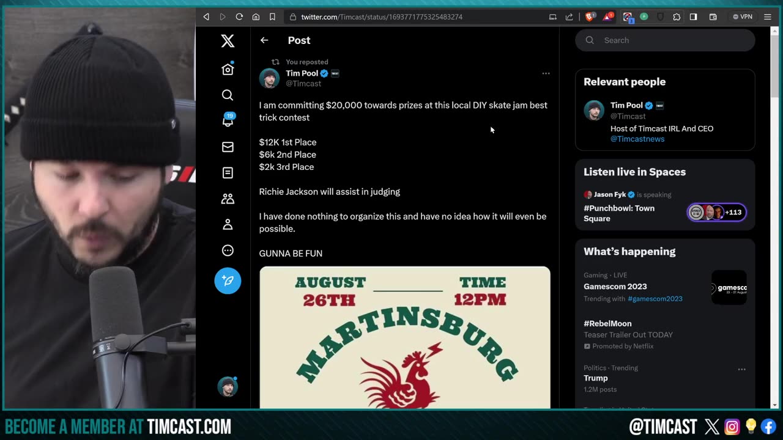
Task: Click the Facebook icon in bottom banner
Action: point(768,427)
